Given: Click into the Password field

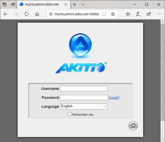Looking at the screenshot, I should click(x=84, y=98).
